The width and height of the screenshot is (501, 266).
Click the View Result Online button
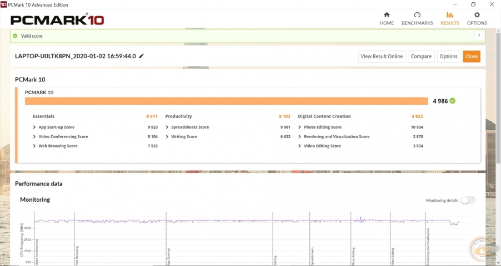click(x=382, y=57)
